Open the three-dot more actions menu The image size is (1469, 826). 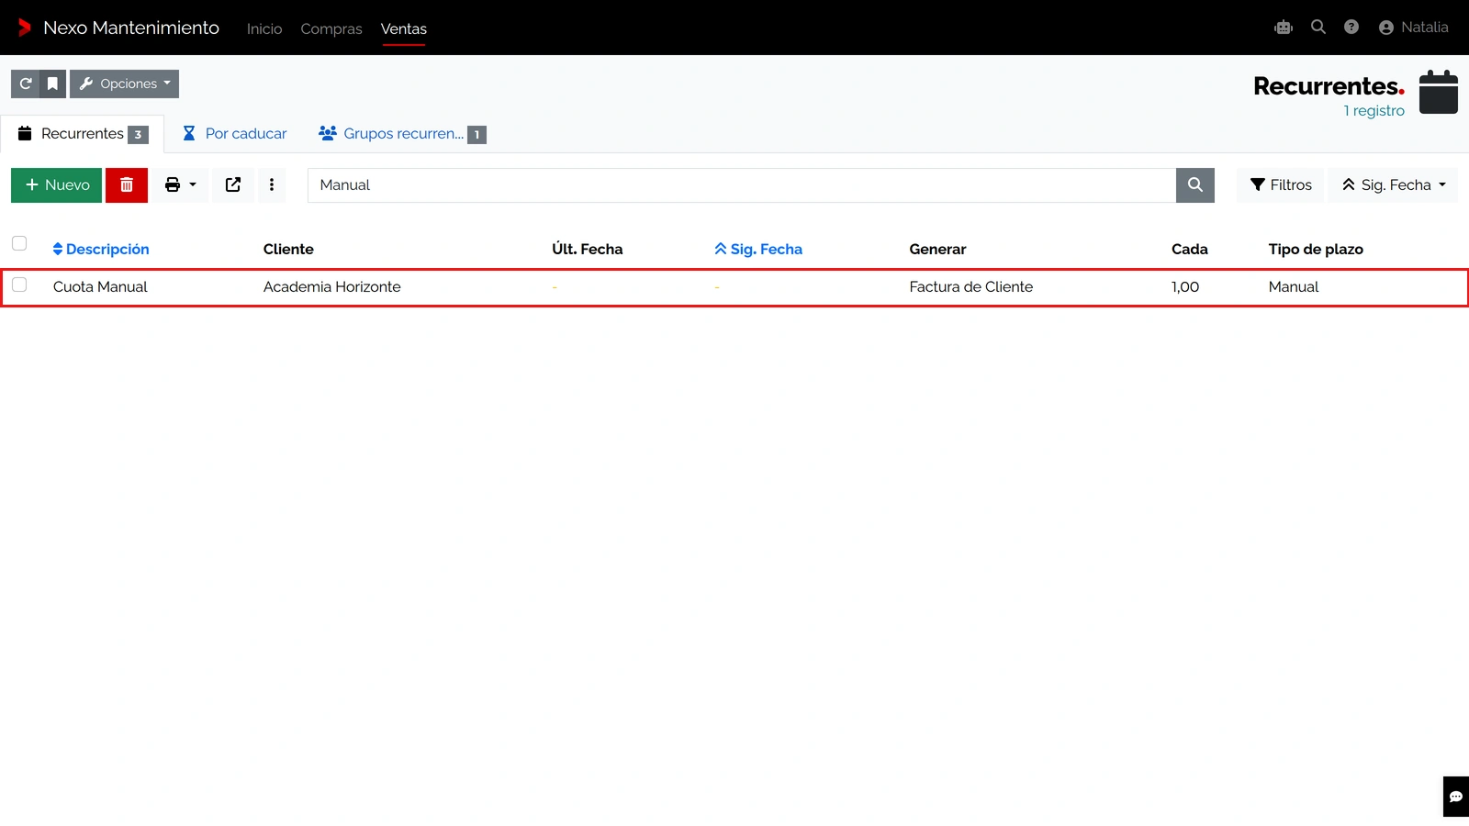272,185
